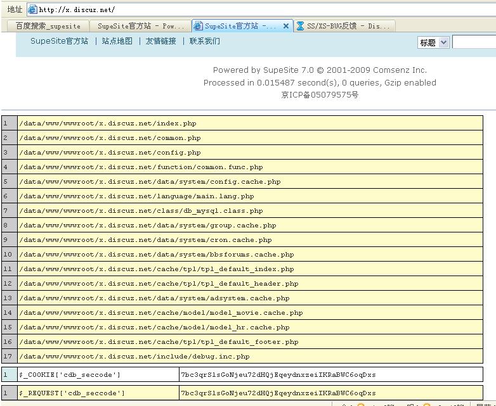
Task: Open the 联系我们 link
Action: click(205, 41)
